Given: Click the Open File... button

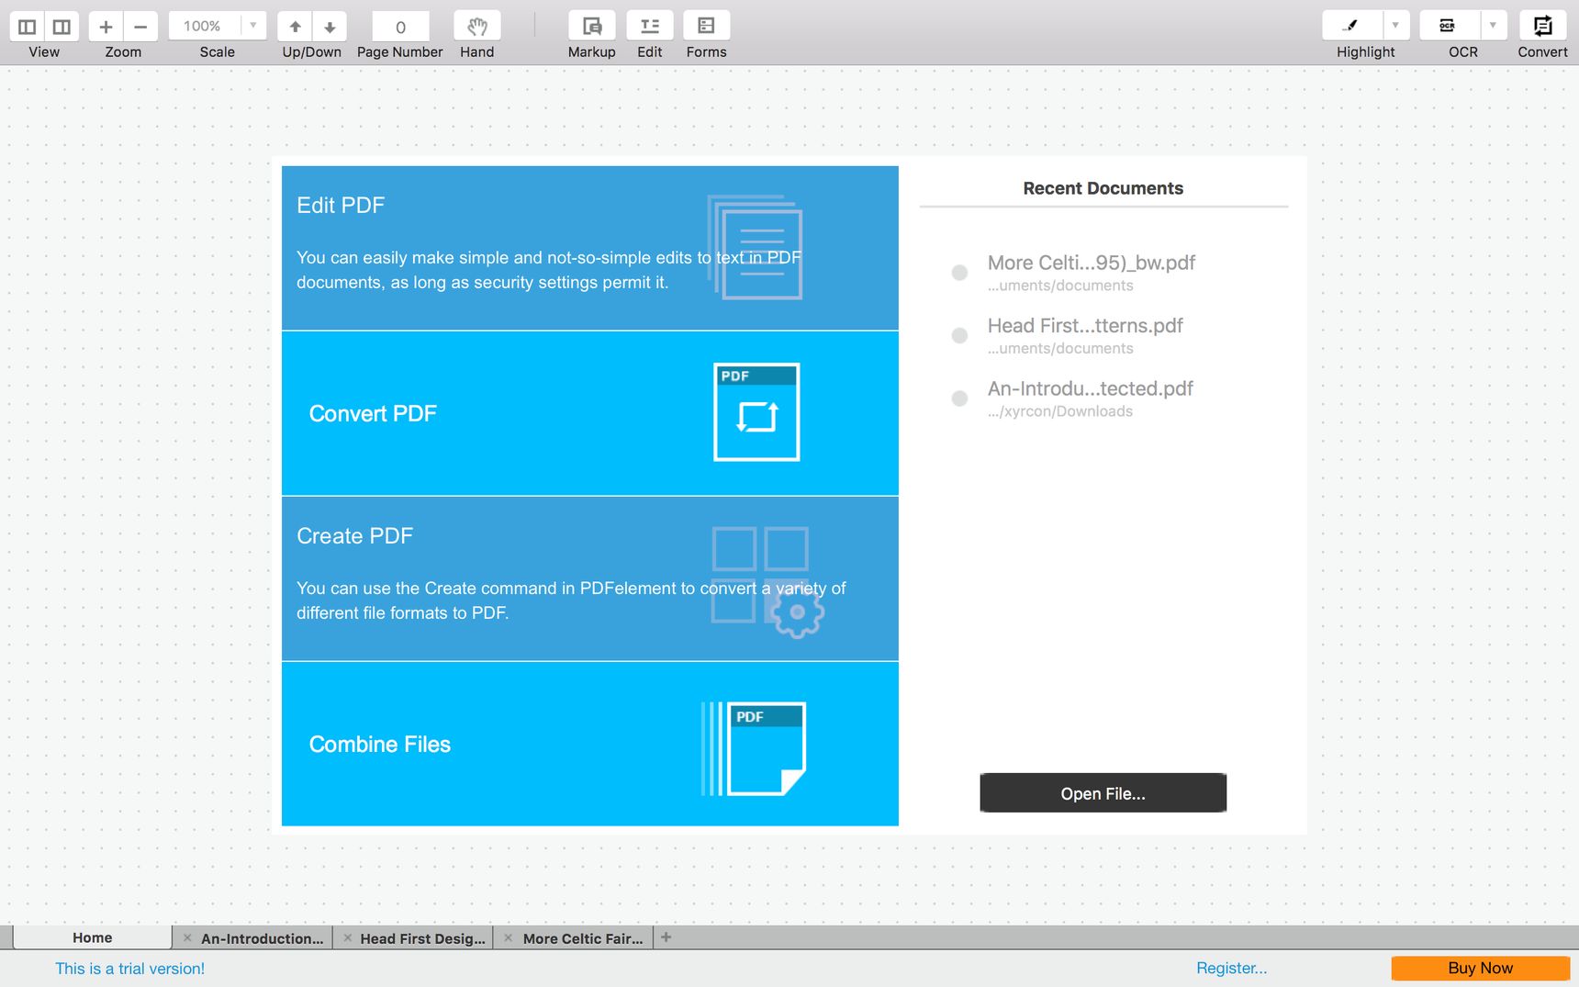Looking at the screenshot, I should [1103, 793].
